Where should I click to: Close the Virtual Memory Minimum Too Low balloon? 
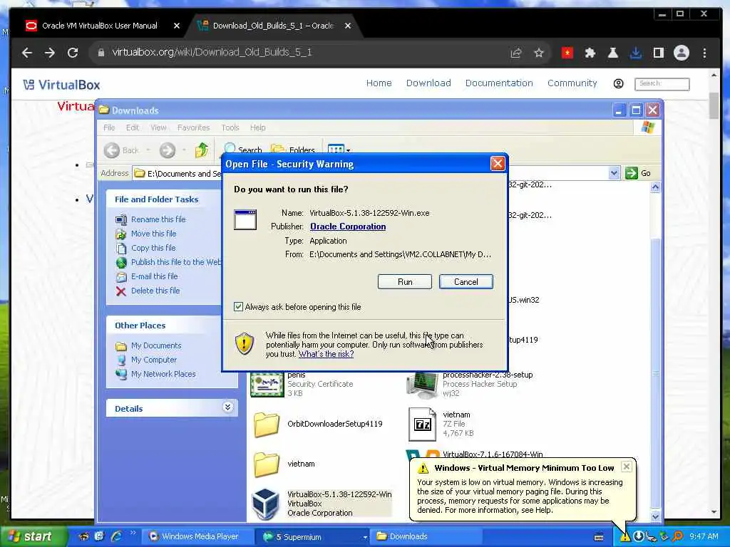627,467
